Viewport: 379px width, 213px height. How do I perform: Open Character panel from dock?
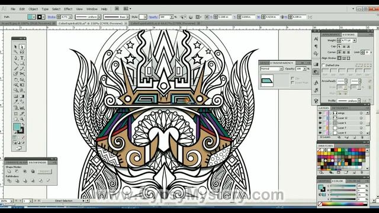[316, 38]
